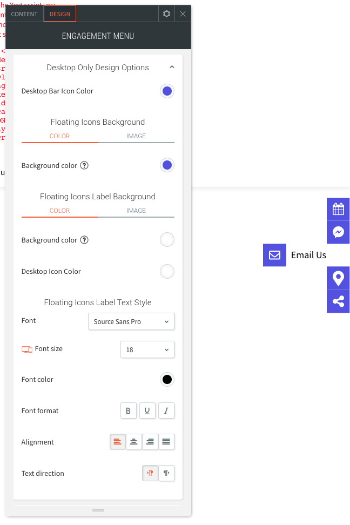350x525 pixels.
Task: Open the font size 18 dropdown
Action: tap(147, 349)
